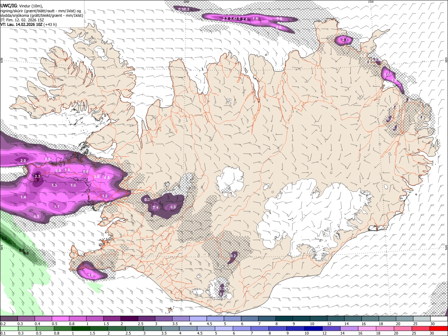Click the 2.1 snowfall value on the northeast coast
The height and width of the screenshot is (336, 448).
pyautogui.click(x=345, y=40)
